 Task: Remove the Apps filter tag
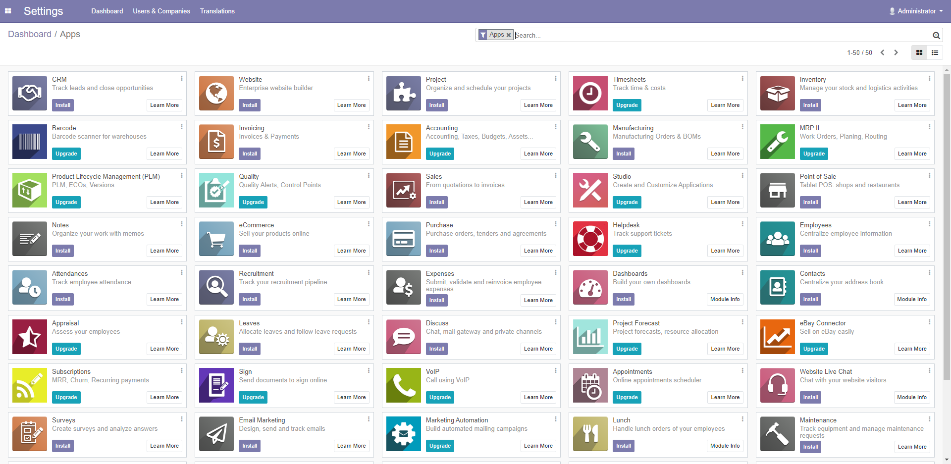coord(509,35)
